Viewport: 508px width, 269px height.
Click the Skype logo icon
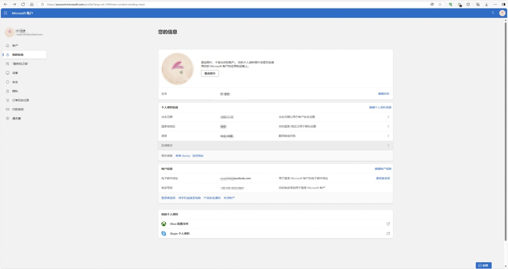164,234
